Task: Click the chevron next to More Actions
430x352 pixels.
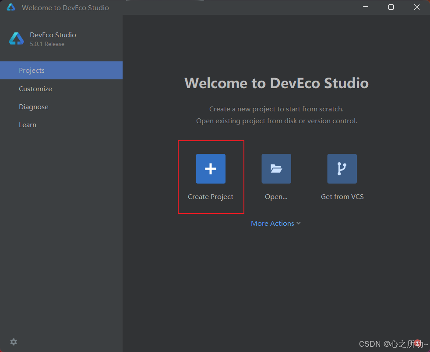Action: (x=298, y=223)
